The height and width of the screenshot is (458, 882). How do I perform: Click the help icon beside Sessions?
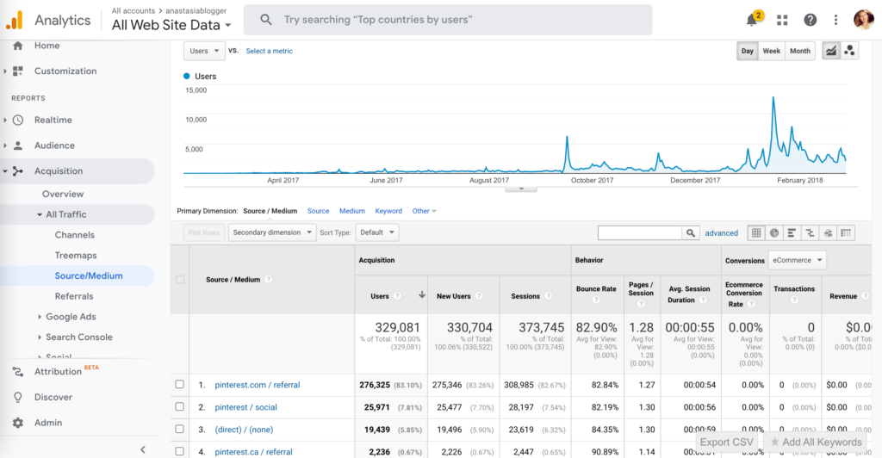pyautogui.click(x=548, y=296)
